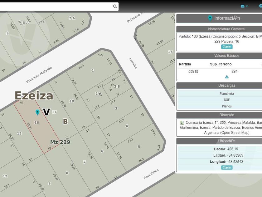Click the help question mark icon

click(260, 6)
